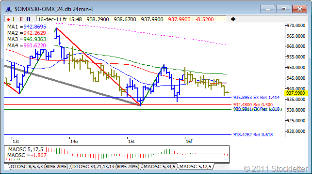Toggle the R button in toolbar
312x174 pixels.
click(x=29, y=19)
